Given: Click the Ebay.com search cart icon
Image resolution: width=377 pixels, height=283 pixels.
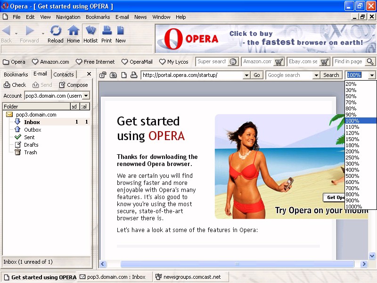Looking at the screenshot, I should coord(325,62).
